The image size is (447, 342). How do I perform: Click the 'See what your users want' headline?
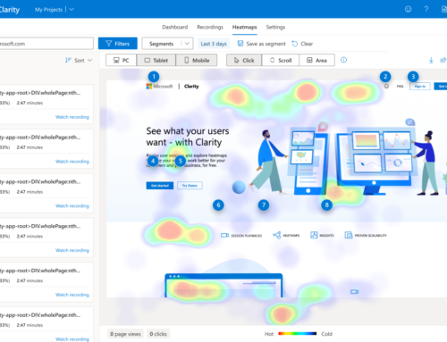click(188, 137)
